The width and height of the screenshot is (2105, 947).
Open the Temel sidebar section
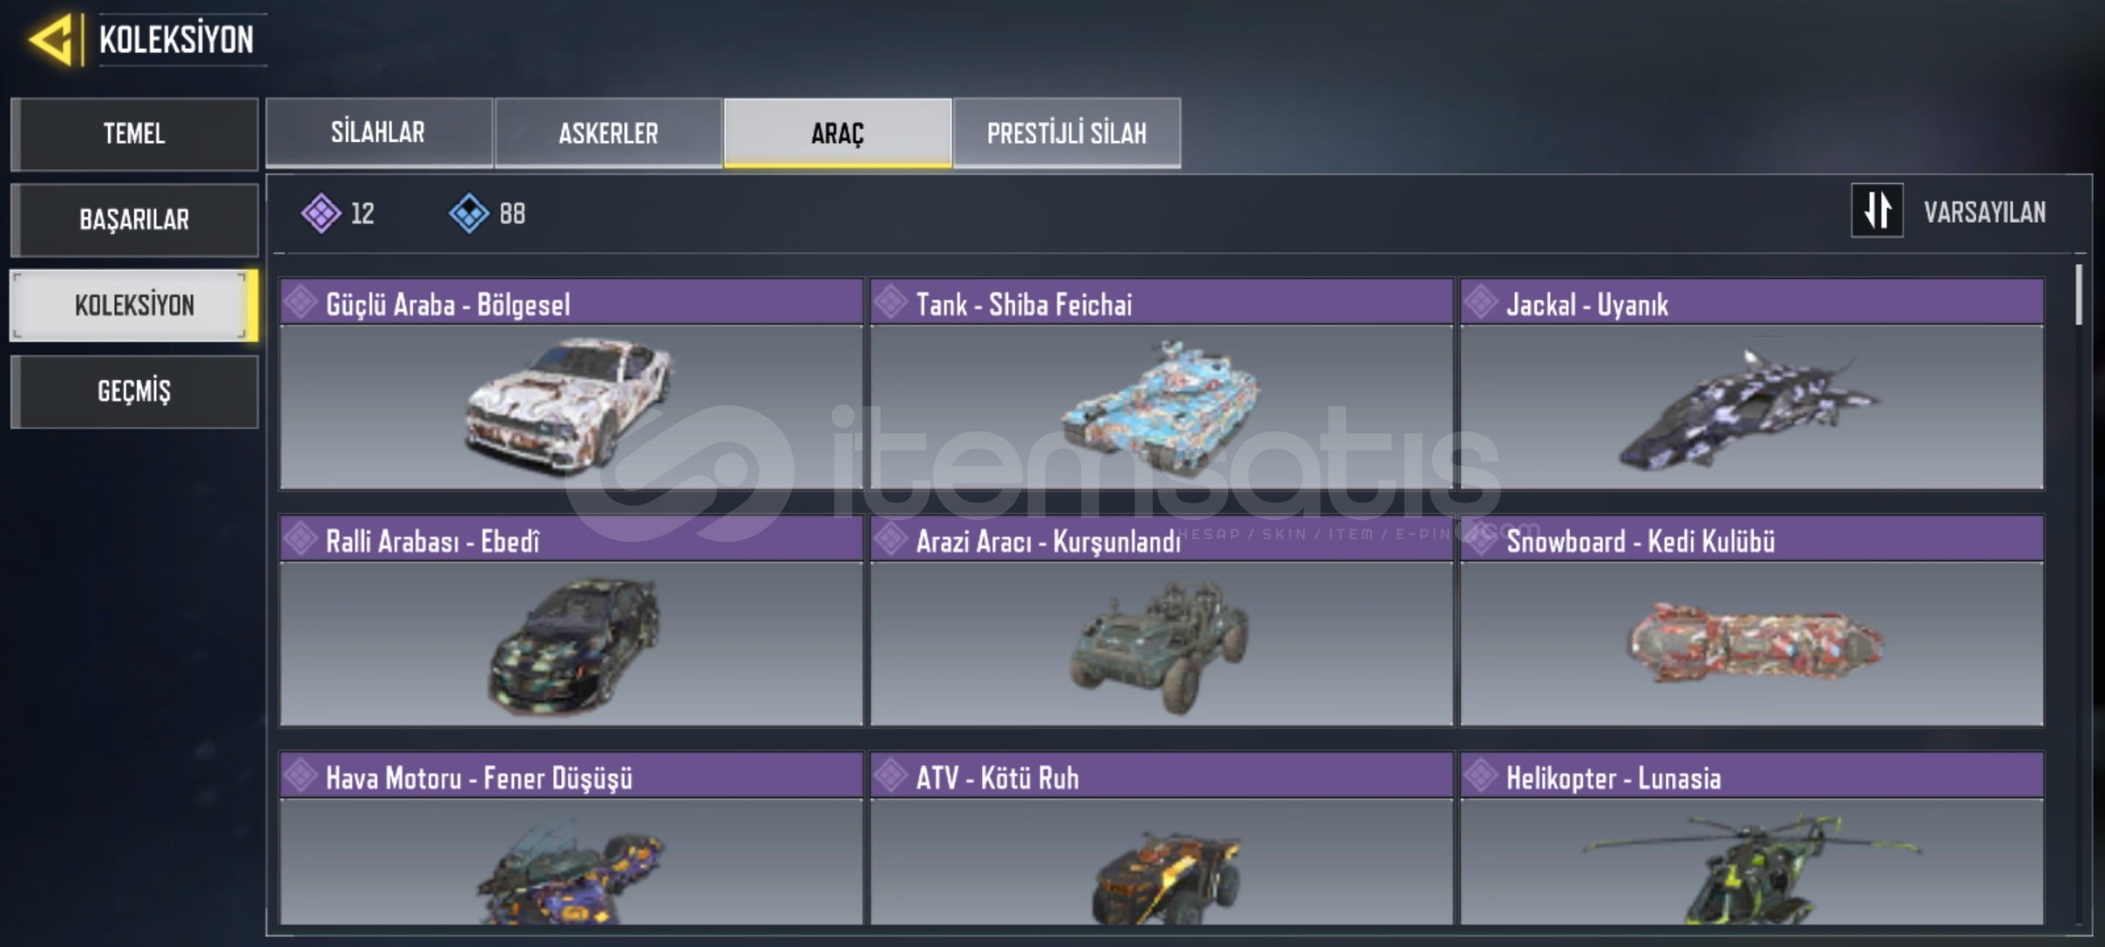[x=134, y=133]
